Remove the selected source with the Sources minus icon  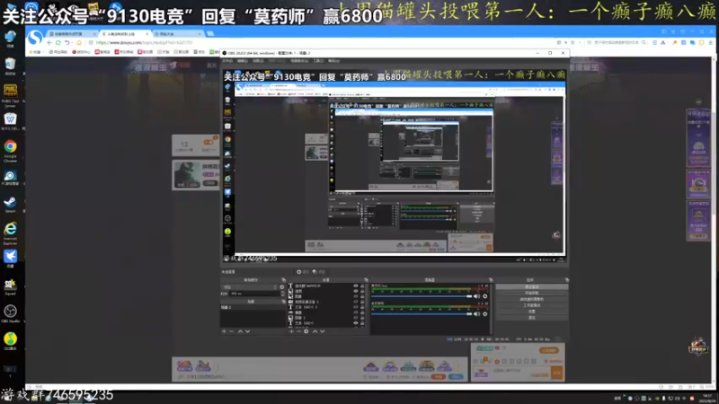pyautogui.click(x=298, y=331)
